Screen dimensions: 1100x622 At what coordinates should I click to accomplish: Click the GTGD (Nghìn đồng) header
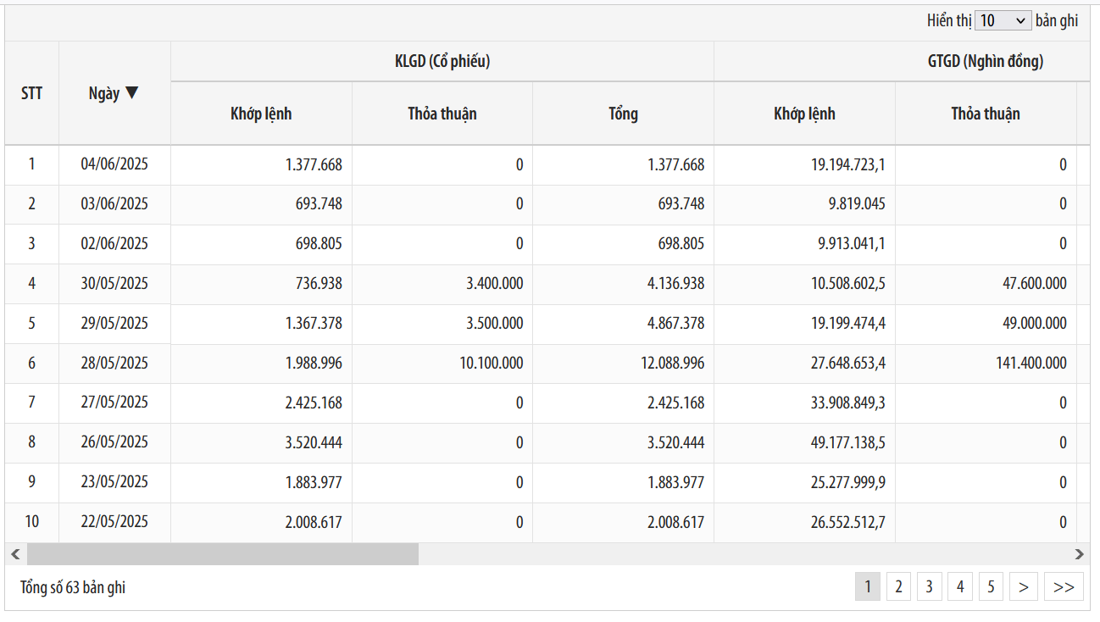click(985, 62)
